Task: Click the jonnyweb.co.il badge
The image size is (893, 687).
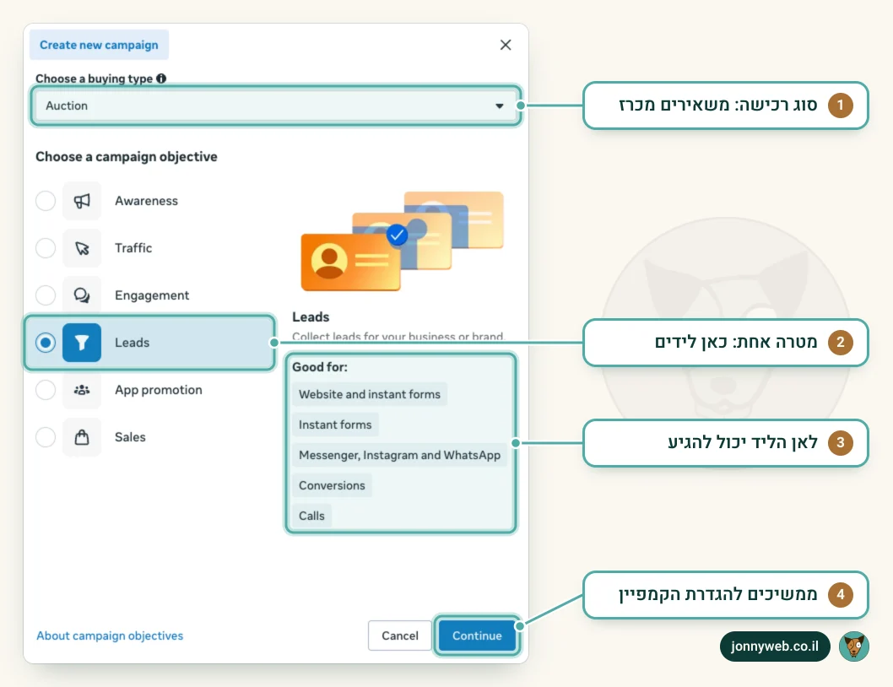Action: (x=775, y=646)
